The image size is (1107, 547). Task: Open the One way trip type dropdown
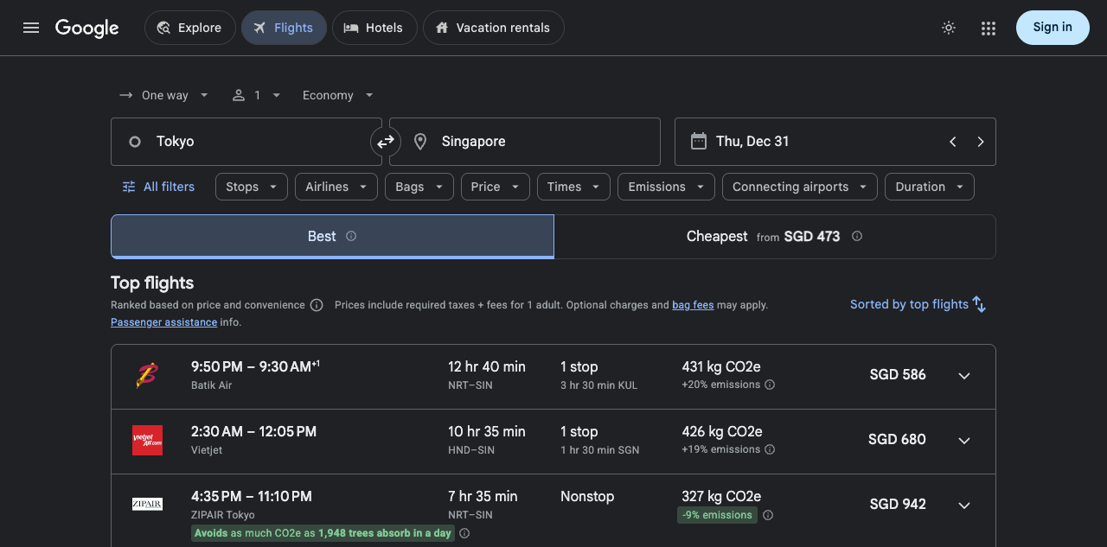point(164,95)
